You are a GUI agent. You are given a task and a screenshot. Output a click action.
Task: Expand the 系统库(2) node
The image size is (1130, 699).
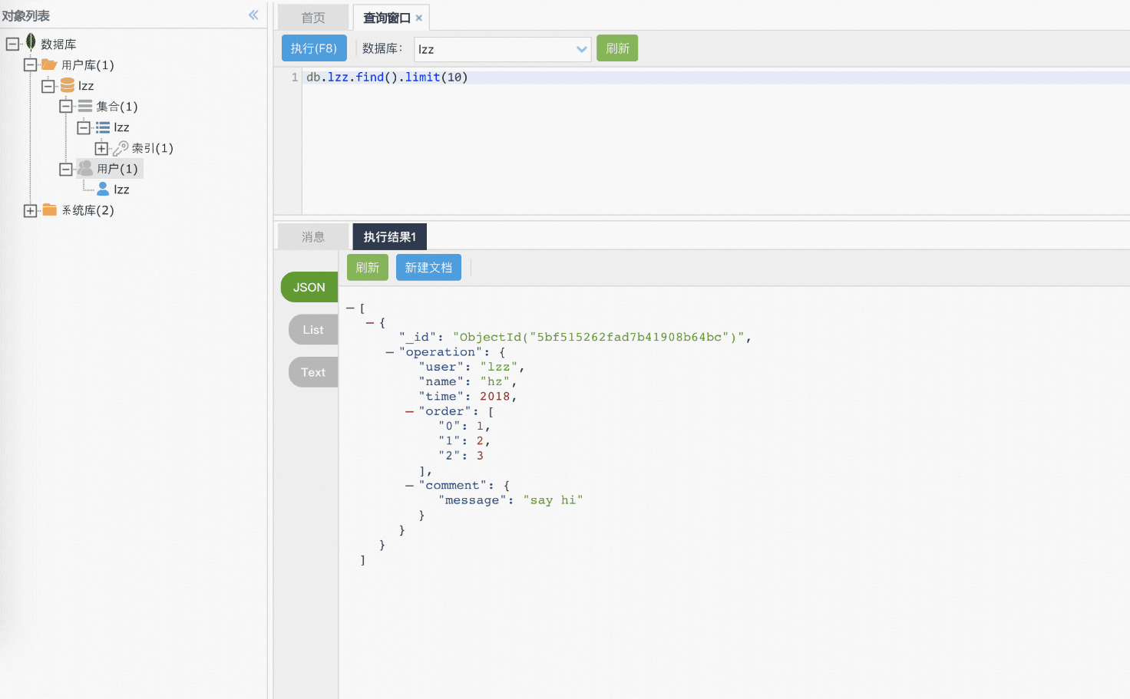(x=30, y=210)
